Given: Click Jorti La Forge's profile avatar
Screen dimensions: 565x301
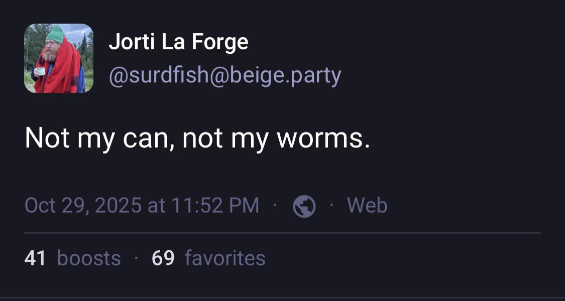Looking at the screenshot, I should [x=59, y=58].
